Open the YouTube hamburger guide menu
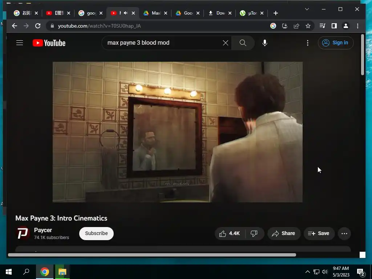 [20, 43]
